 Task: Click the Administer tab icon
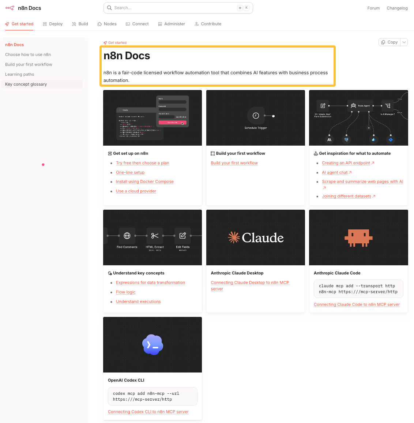(x=160, y=24)
